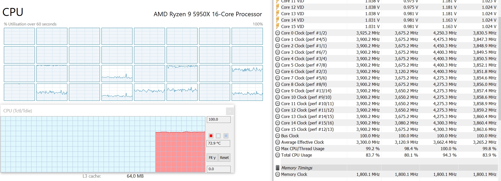Image resolution: width=501 pixels, height=181 pixels.
Task: Select the voltage icon for Core 14 VID
Action: pos(278,20)
